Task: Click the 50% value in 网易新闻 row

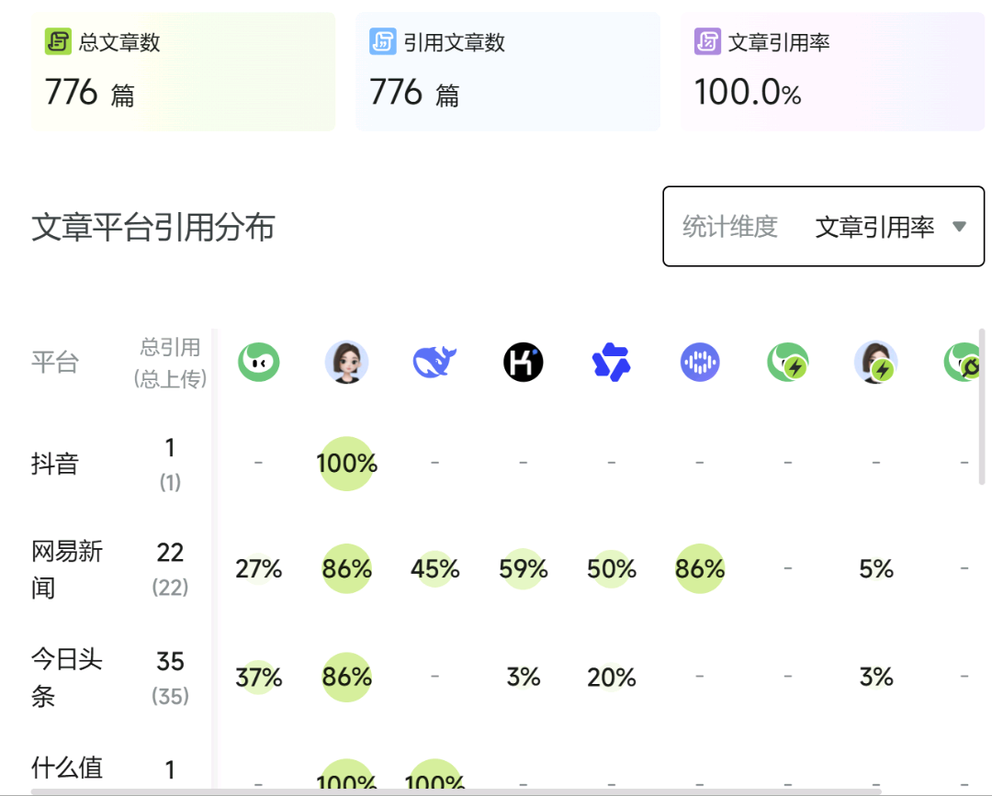Action: point(611,569)
